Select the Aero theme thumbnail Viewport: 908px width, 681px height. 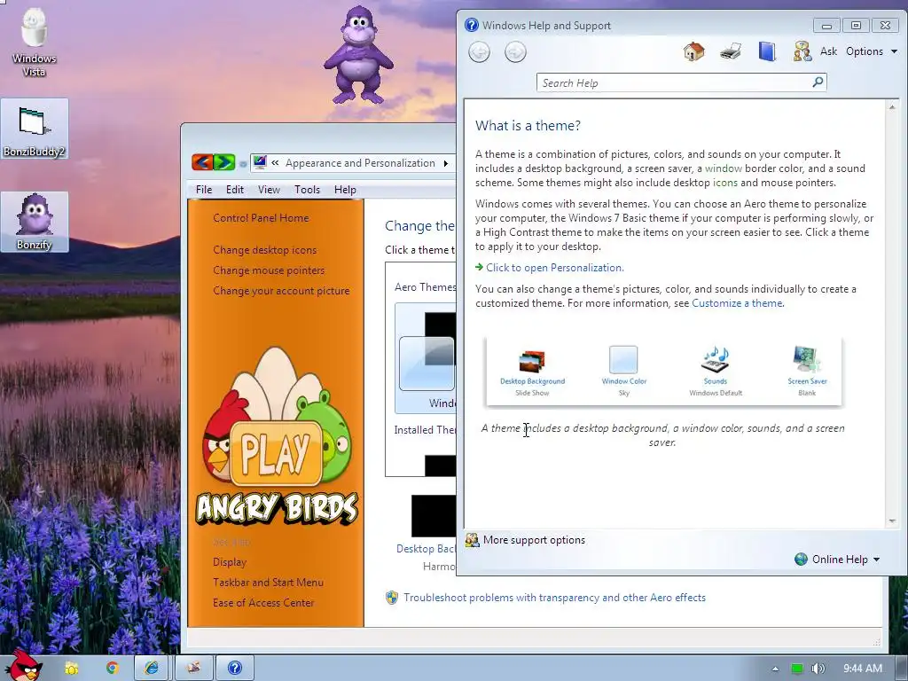pyautogui.click(x=427, y=357)
